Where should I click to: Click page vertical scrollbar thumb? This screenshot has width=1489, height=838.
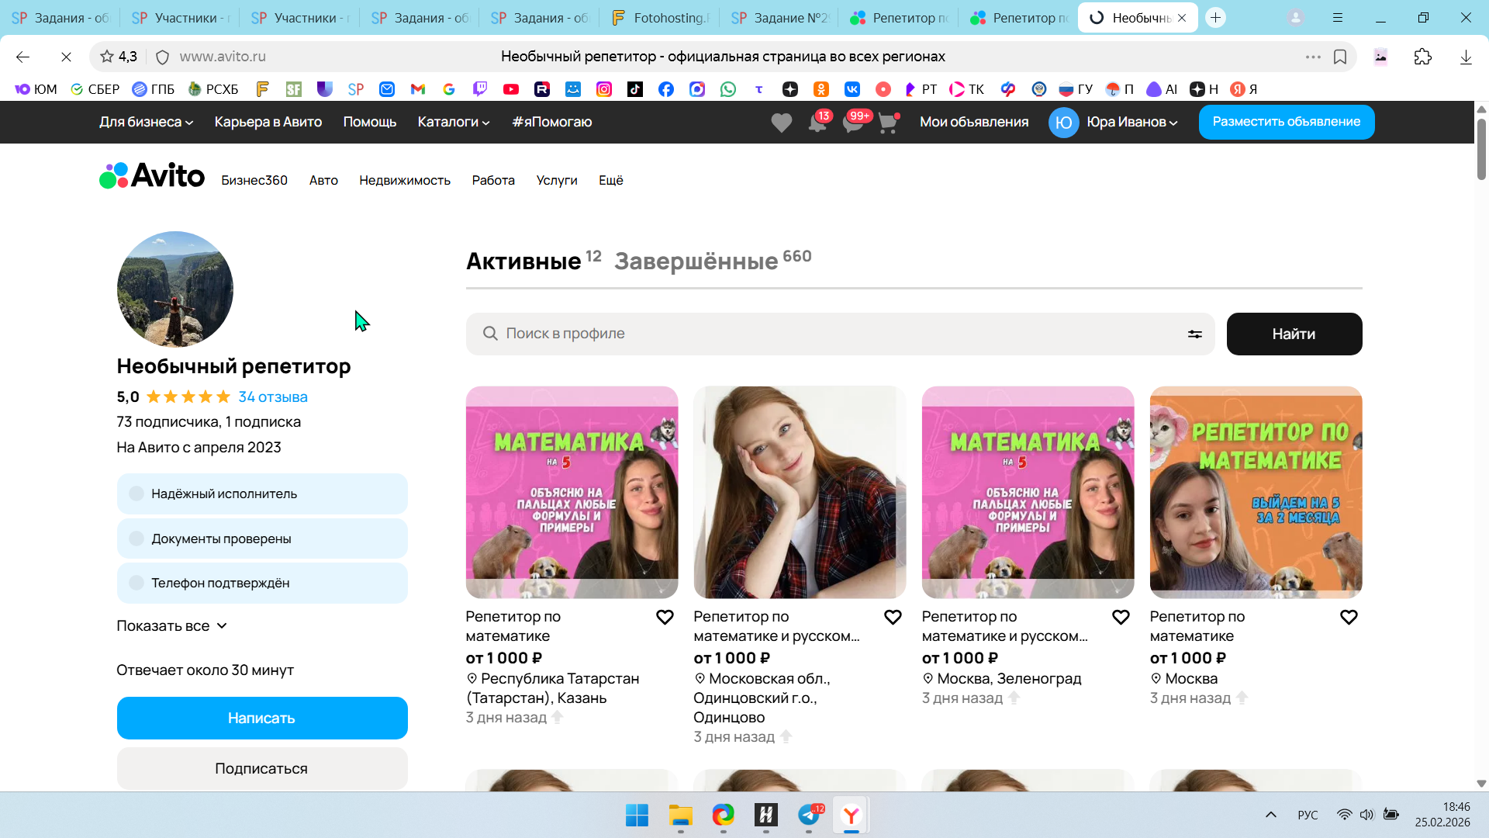1481,147
